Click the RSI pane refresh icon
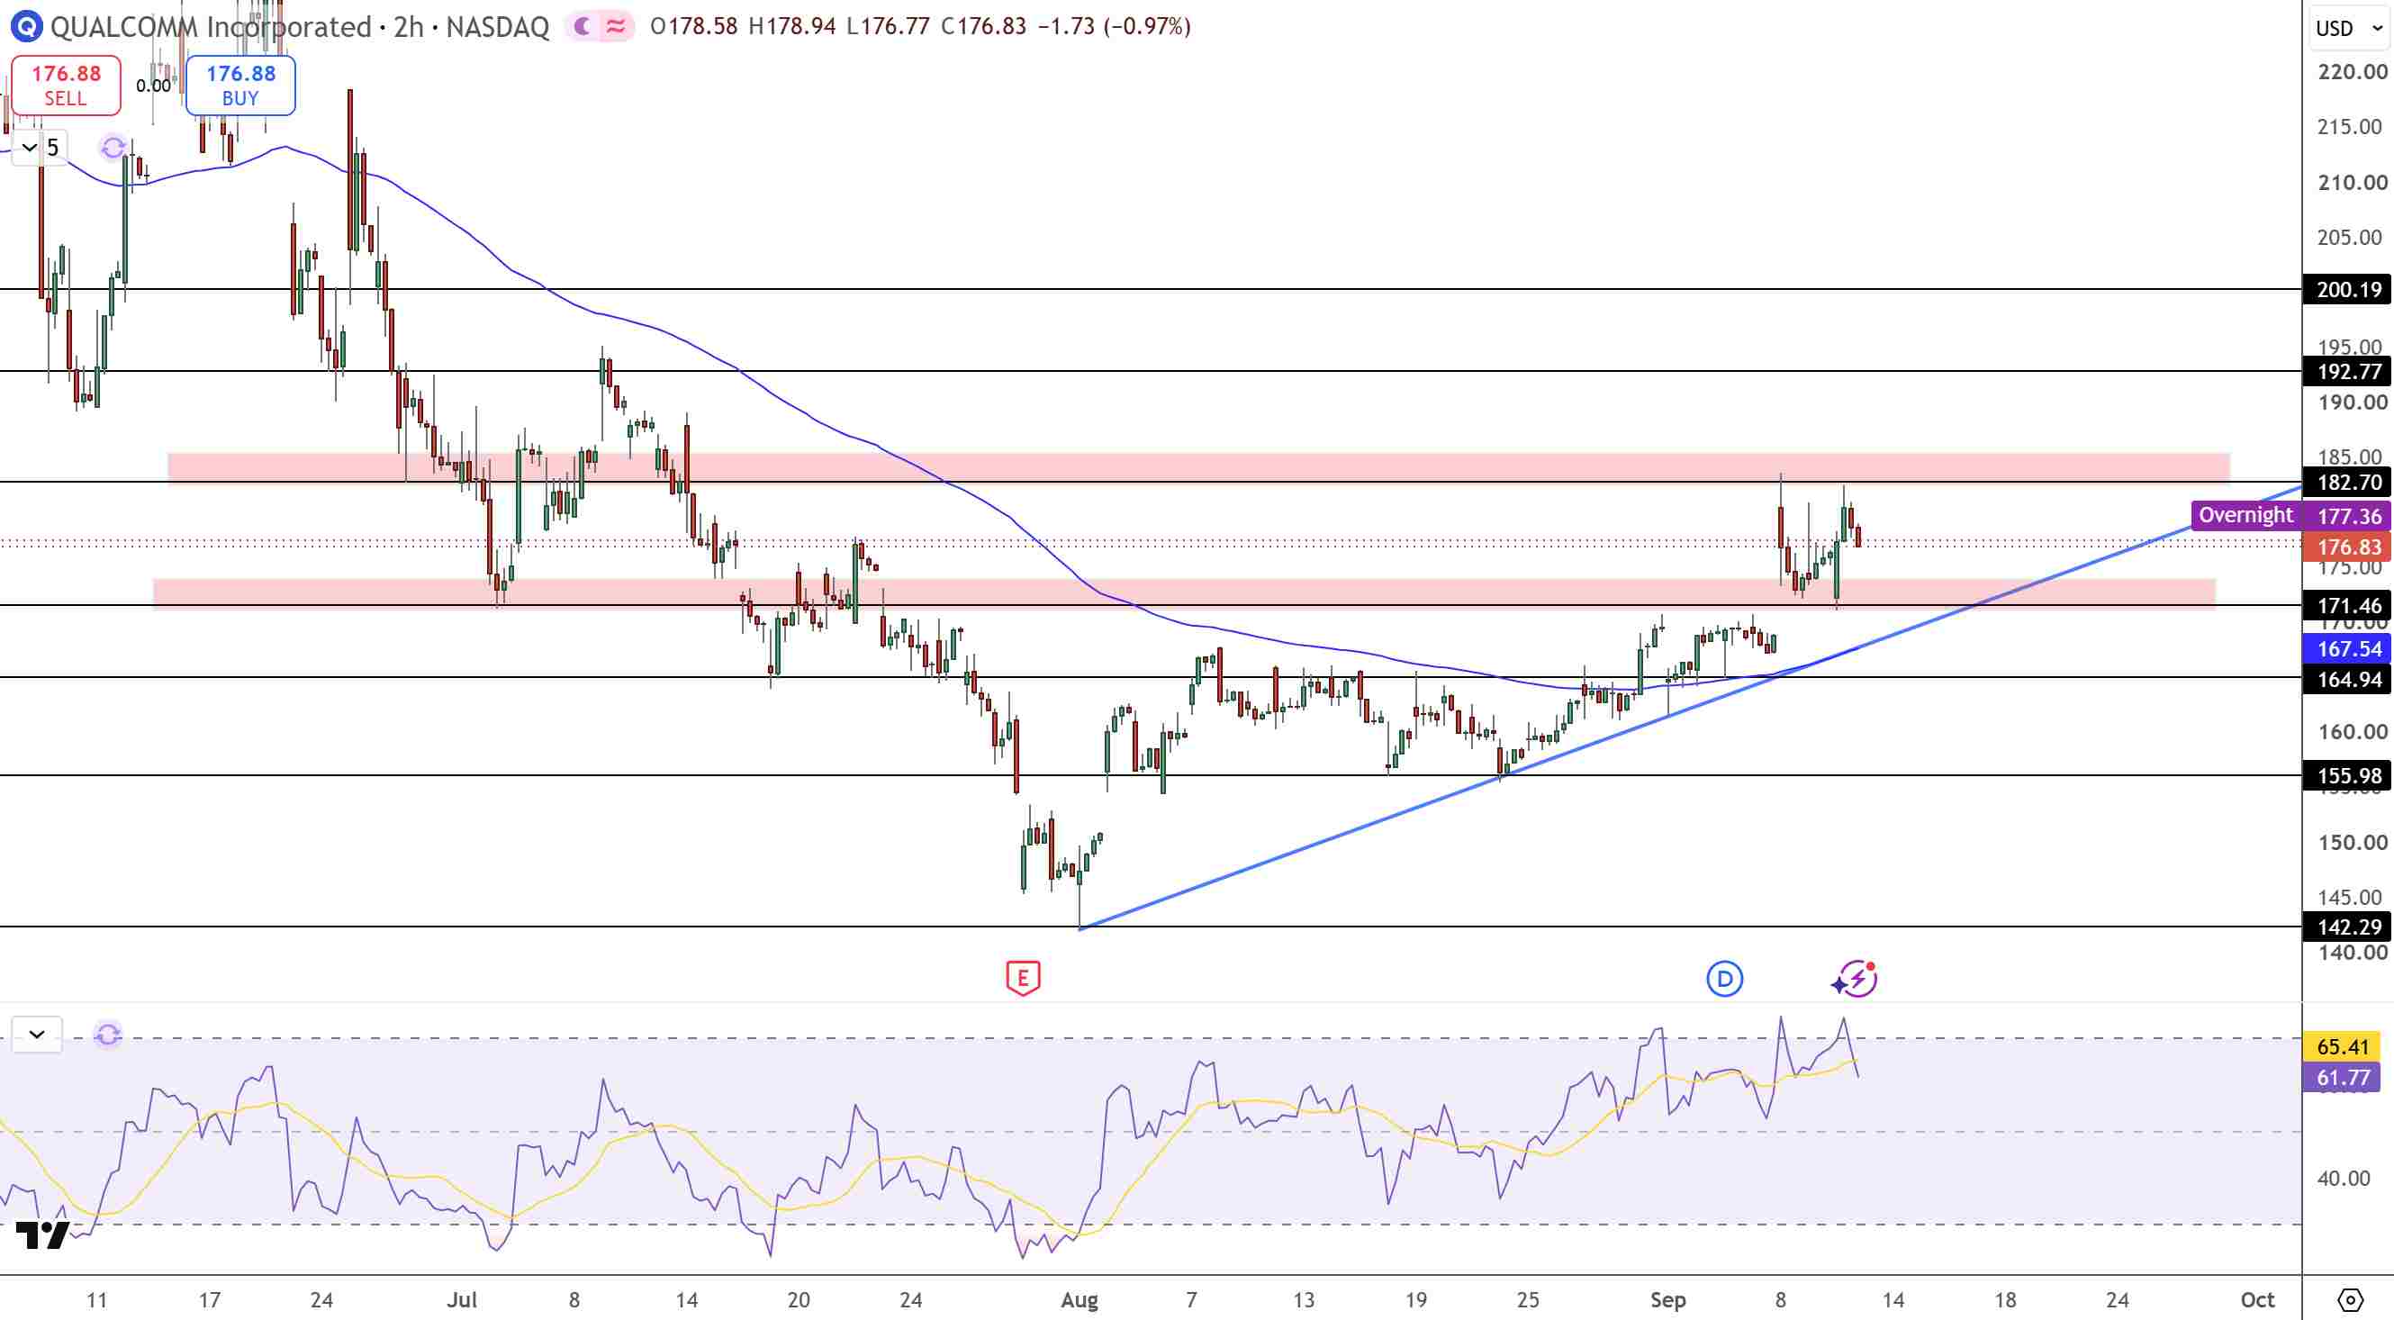2394x1320 pixels. coord(108,1034)
